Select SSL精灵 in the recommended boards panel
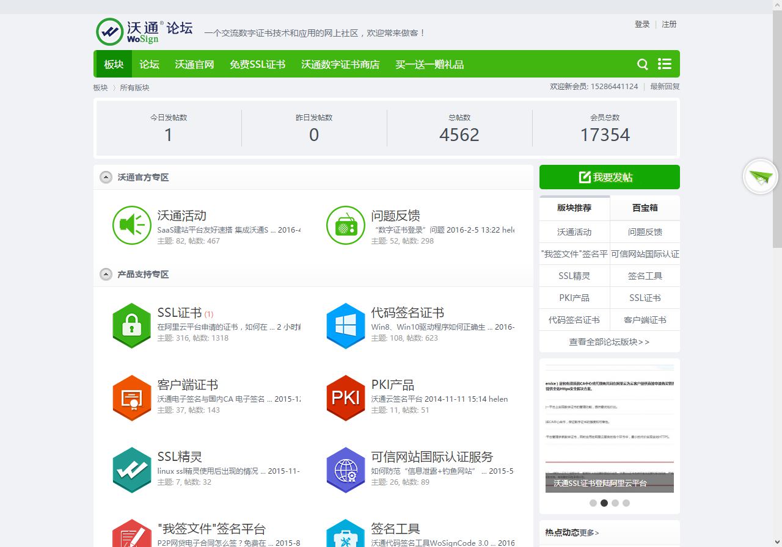Viewport: 782px width, 547px height. point(574,276)
